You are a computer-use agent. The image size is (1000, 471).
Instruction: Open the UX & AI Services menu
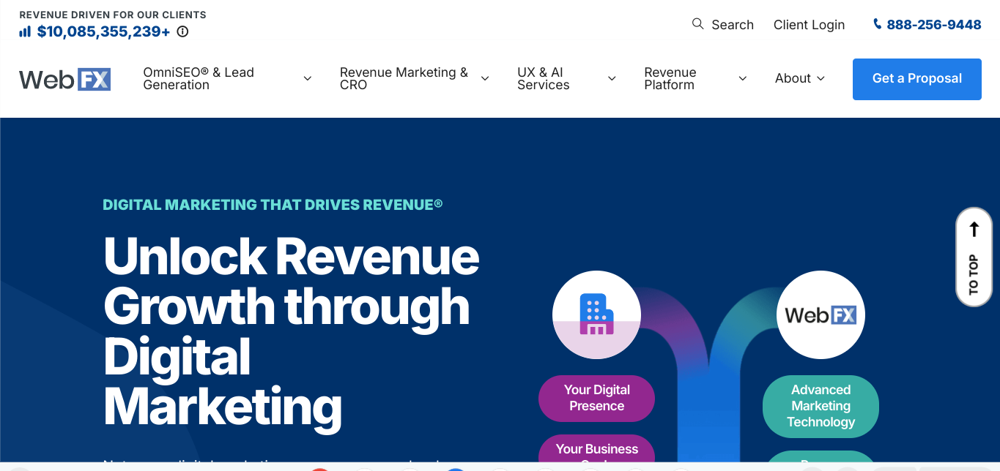pos(543,78)
